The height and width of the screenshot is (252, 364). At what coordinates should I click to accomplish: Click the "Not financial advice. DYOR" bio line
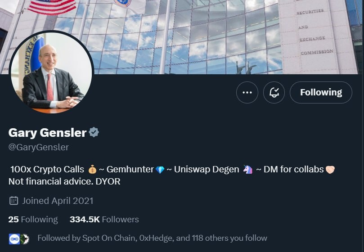64,181
